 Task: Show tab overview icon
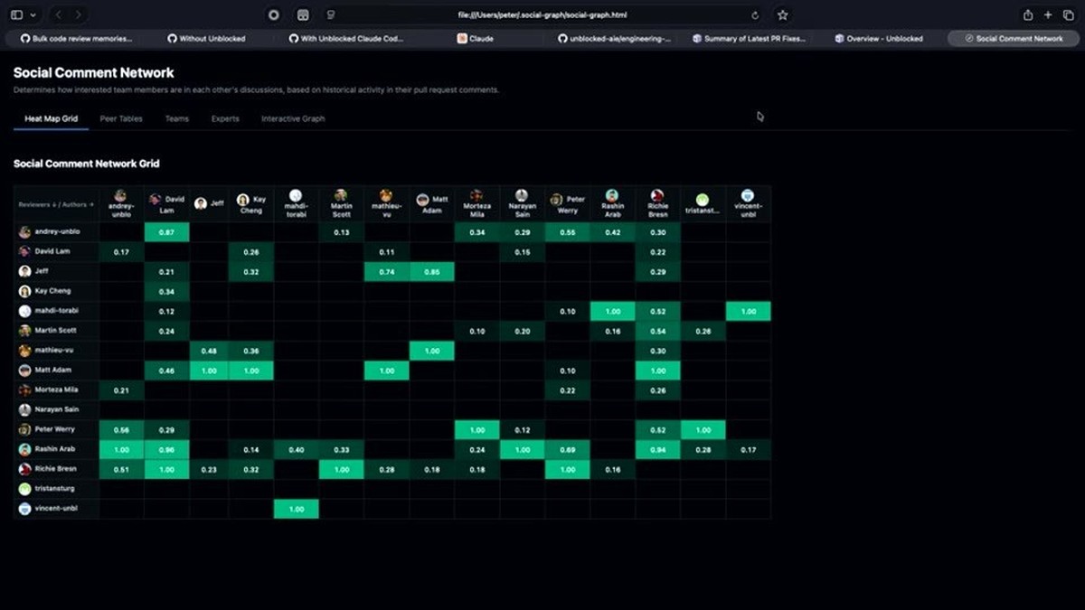1068,15
